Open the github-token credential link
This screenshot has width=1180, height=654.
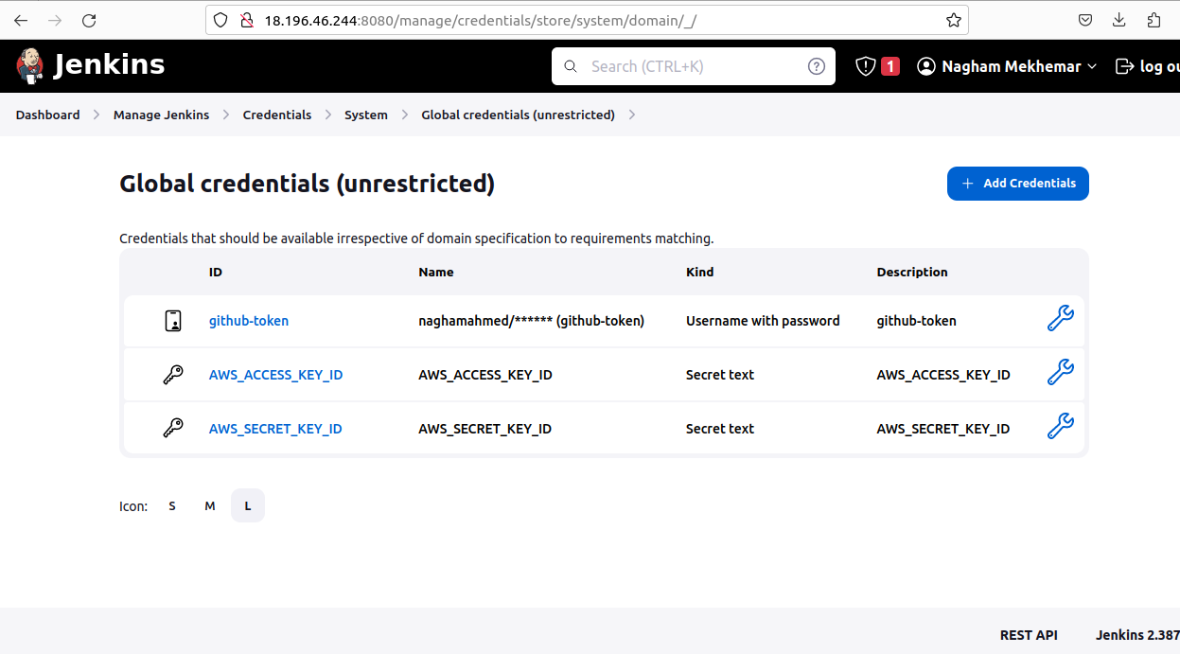[x=249, y=321]
